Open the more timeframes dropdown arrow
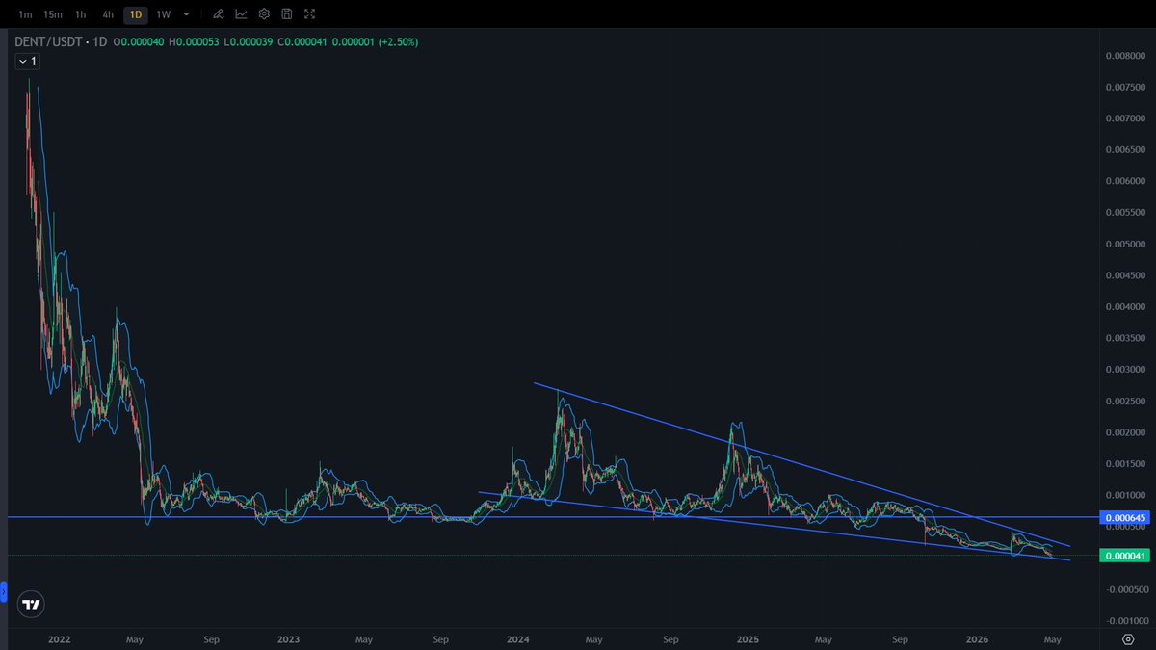Image resolution: width=1156 pixels, height=650 pixels. click(x=186, y=14)
